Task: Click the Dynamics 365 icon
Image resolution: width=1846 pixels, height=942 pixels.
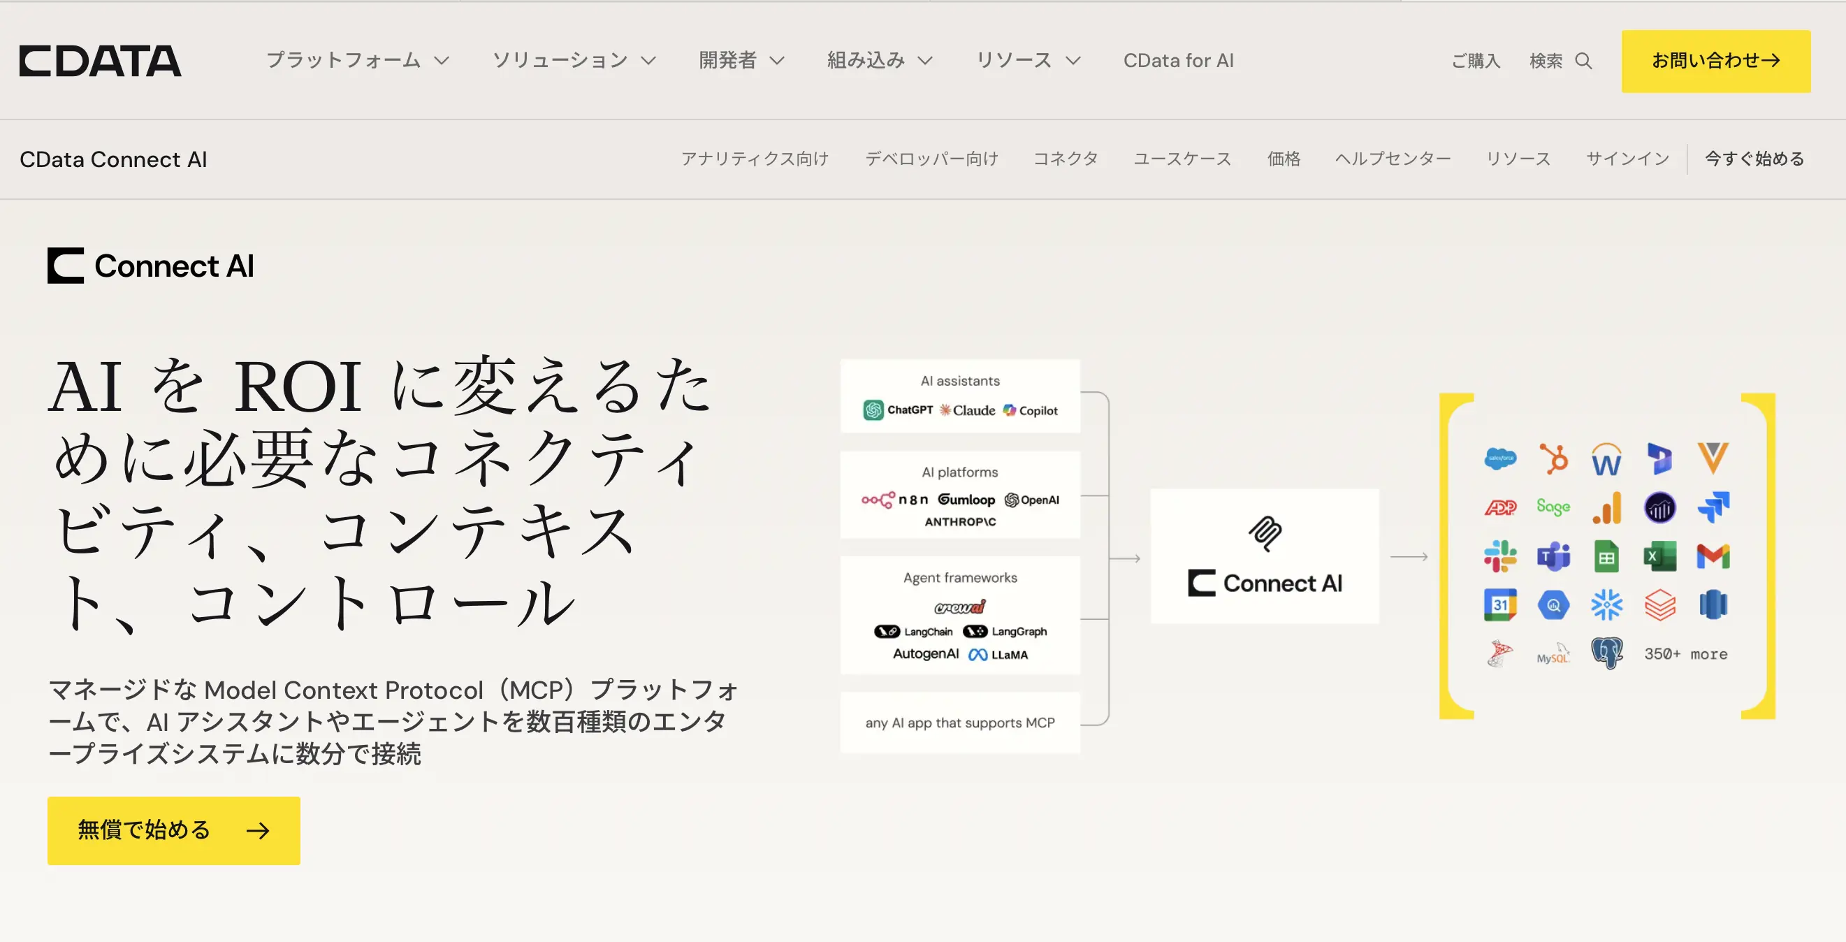Action: tap(1659, 459)
